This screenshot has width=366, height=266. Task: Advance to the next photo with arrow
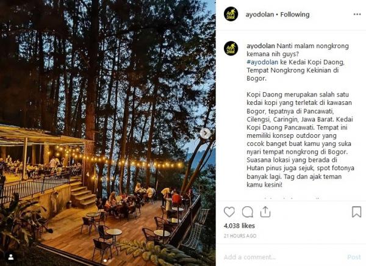click(205, 134)
